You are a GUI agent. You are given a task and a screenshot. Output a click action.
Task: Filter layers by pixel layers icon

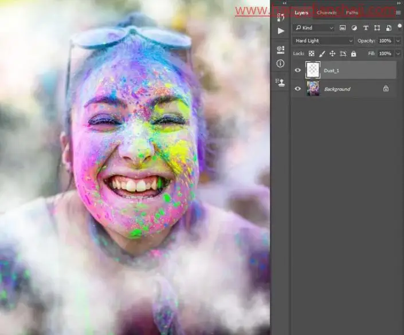click(343, 28)
